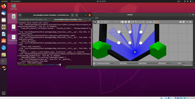Click the new tab icon in the Terminal title bar
The height and width of the screenshot is (99, 195).
20,15
